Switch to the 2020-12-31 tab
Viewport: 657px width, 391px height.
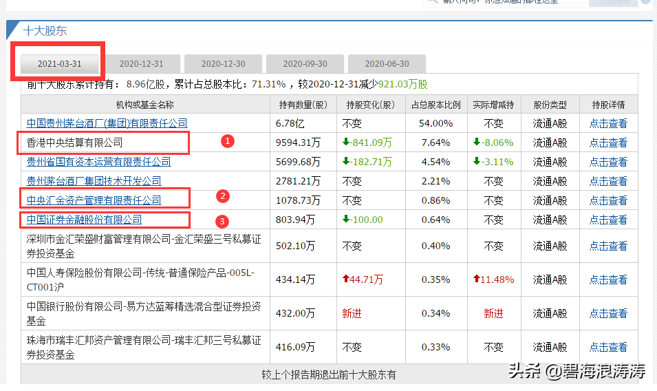(141, 64)
